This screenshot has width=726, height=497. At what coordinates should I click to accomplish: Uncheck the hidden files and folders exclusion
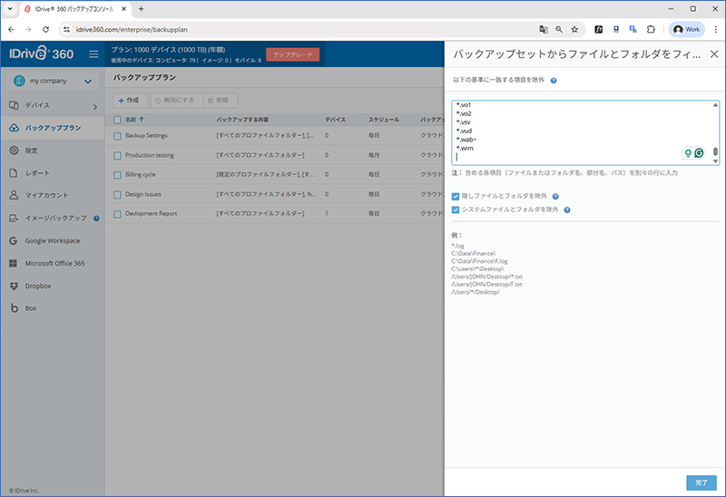click(456, 196)
